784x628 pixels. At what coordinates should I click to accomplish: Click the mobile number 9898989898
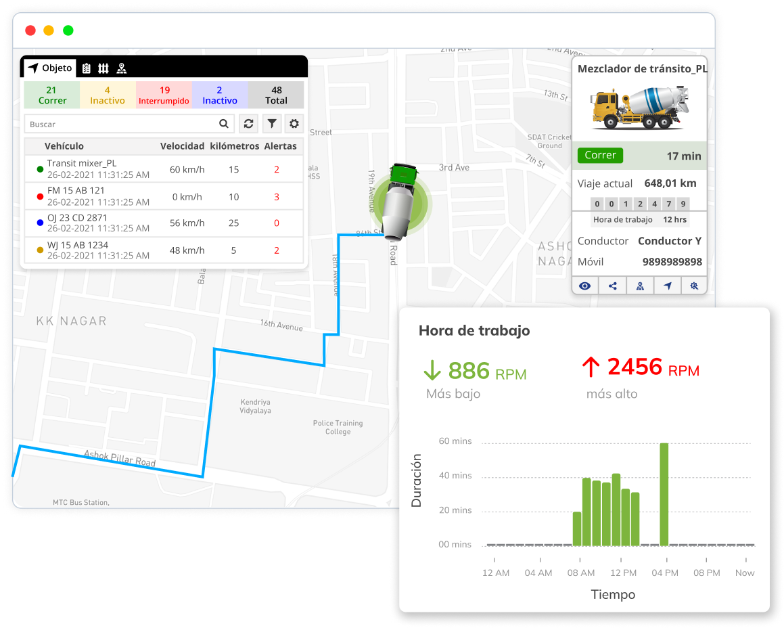point(672,262)
